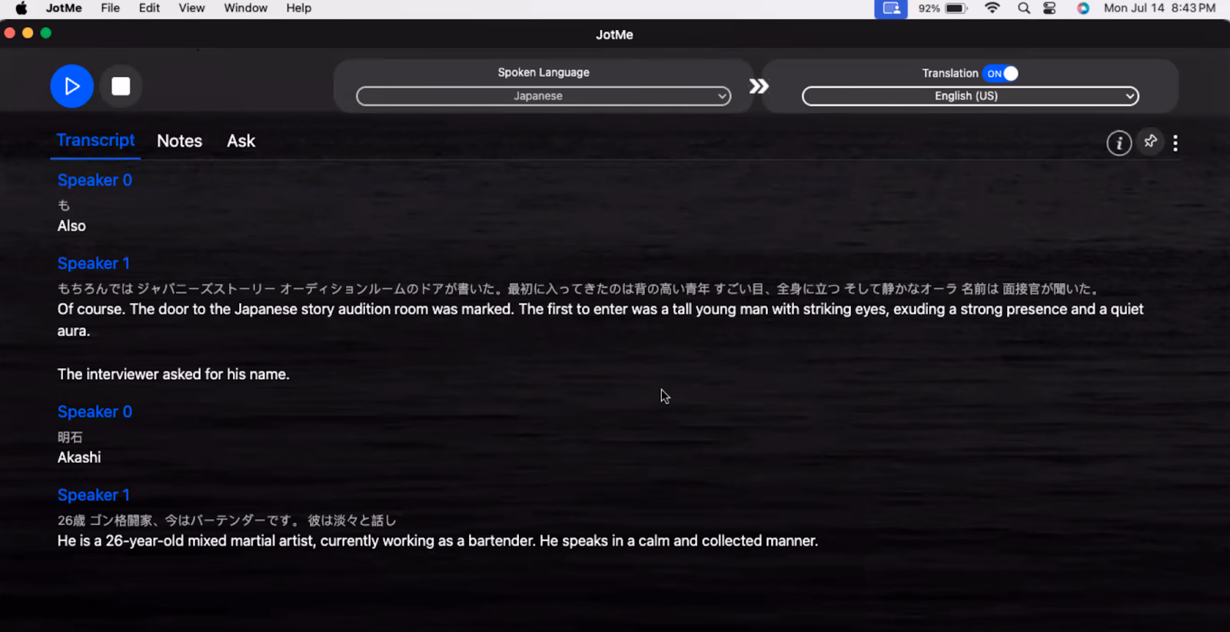The width and height of the screenshot is (1230, 632).
Task: Open the Siri icon in menu bar
Action: click(1083, 8)
